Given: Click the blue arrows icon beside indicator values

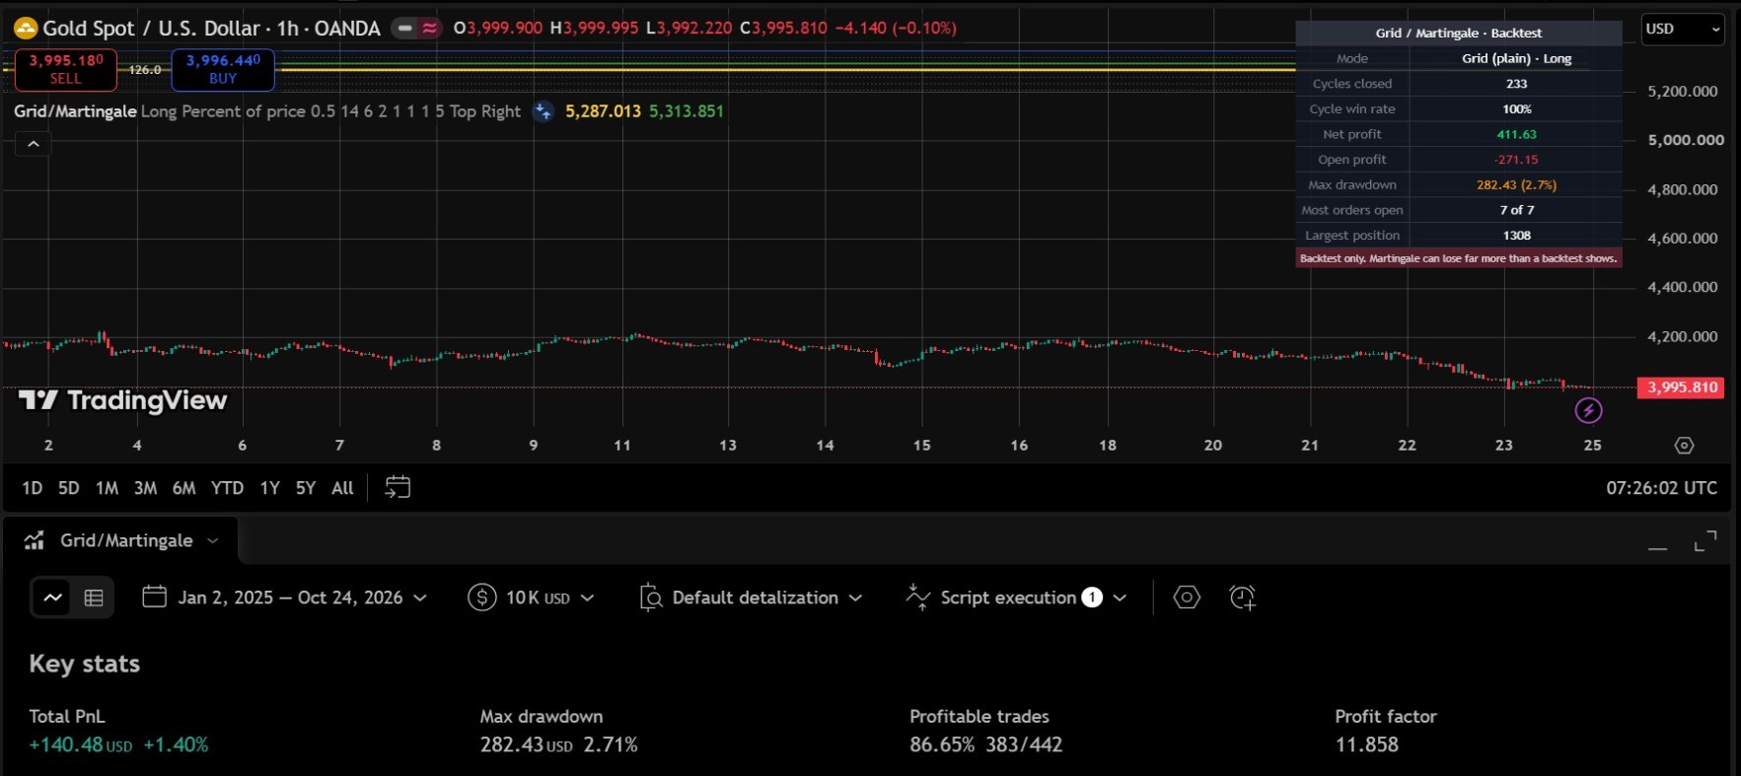Looking at the screenshot, I should coord(544,111).
